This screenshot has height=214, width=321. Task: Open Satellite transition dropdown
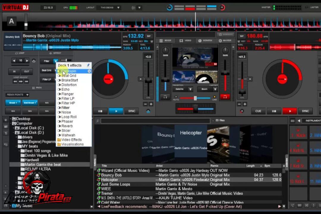[x=190, y=89]
